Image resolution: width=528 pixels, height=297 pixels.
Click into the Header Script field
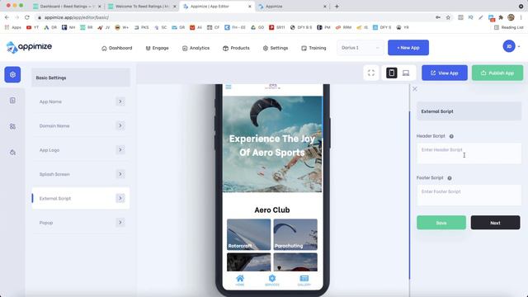[x=469, y=153]
